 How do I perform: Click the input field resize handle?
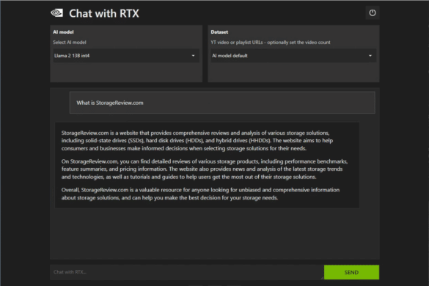point(322,277)
